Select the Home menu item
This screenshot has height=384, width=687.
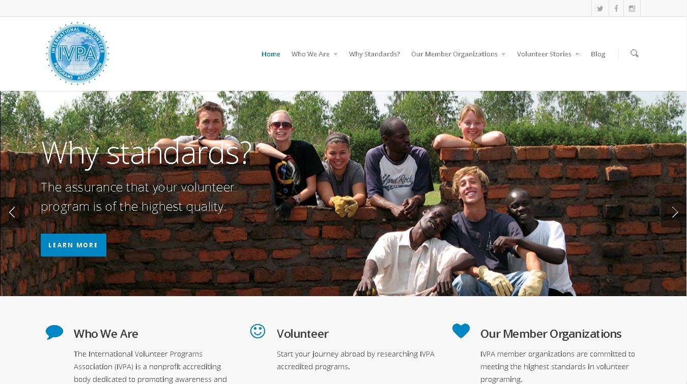(271, 54)
